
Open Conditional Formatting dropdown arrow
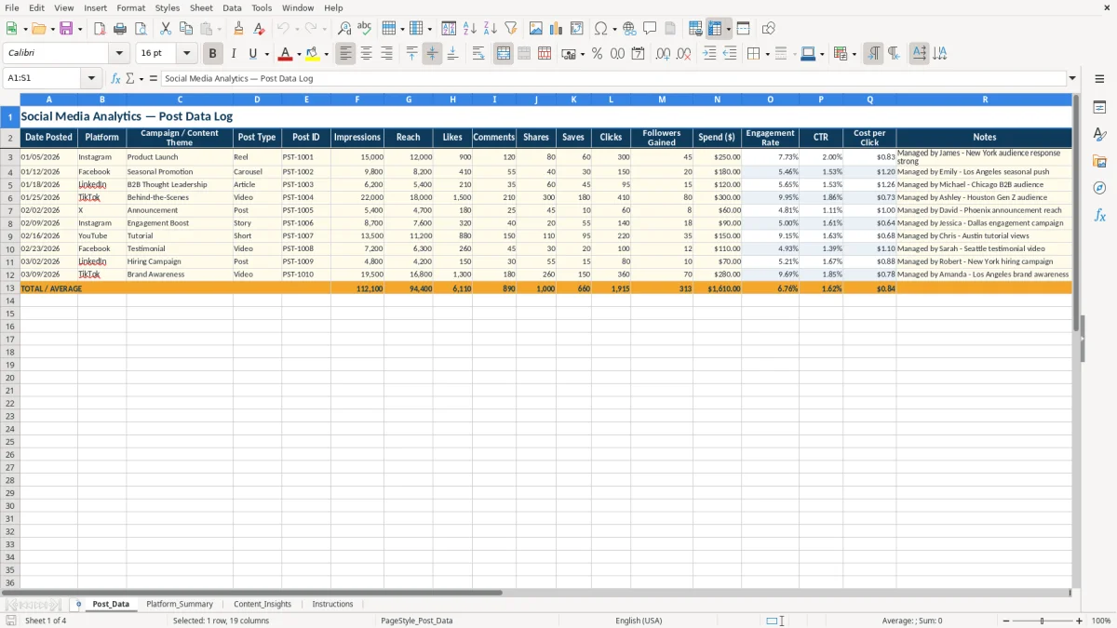click(854, 54)
